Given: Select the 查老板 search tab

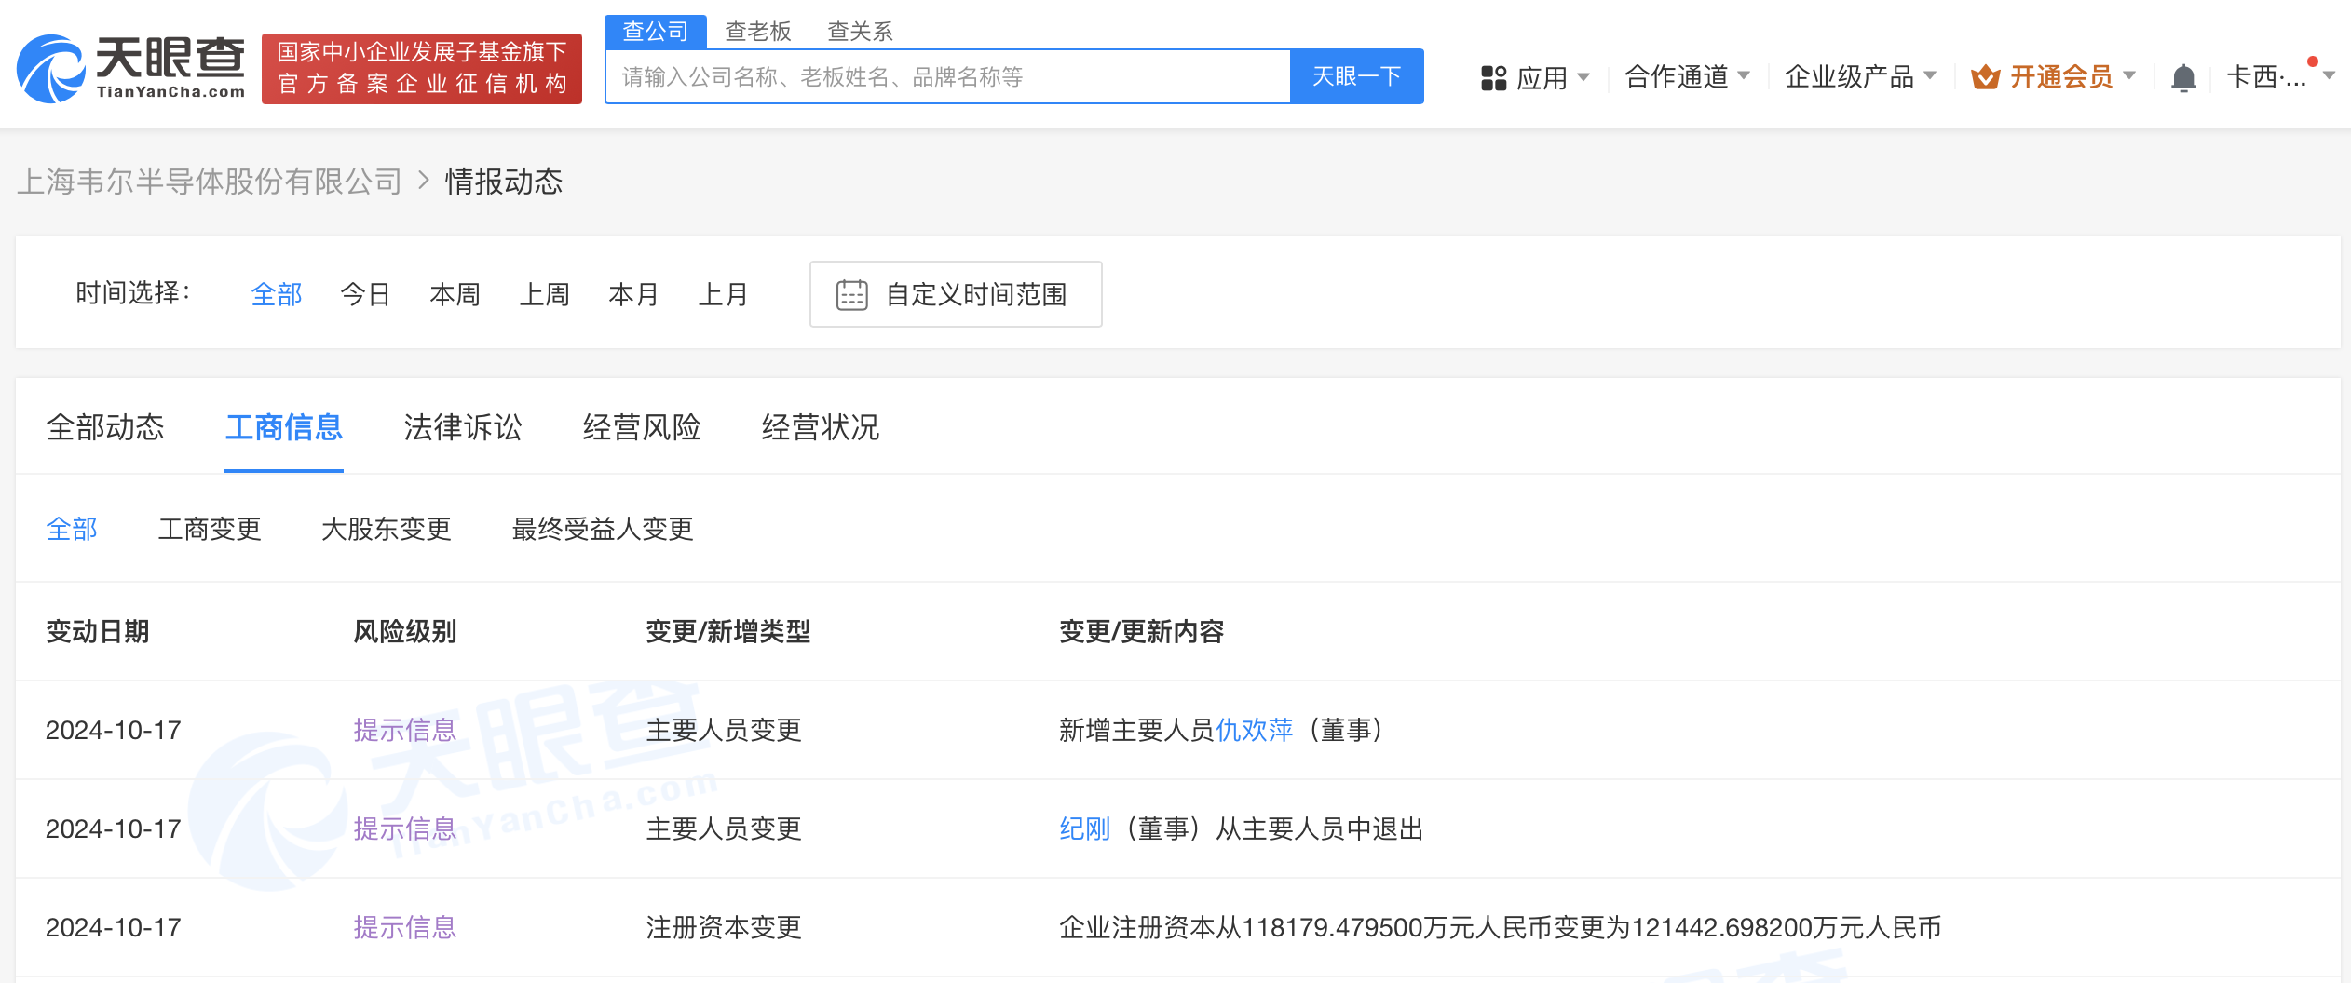Looking at the screenshot, I should [758, 32].
